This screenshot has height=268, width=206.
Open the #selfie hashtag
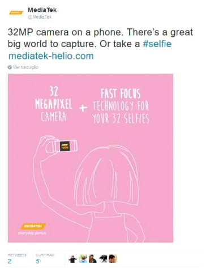tap(157, 44)
